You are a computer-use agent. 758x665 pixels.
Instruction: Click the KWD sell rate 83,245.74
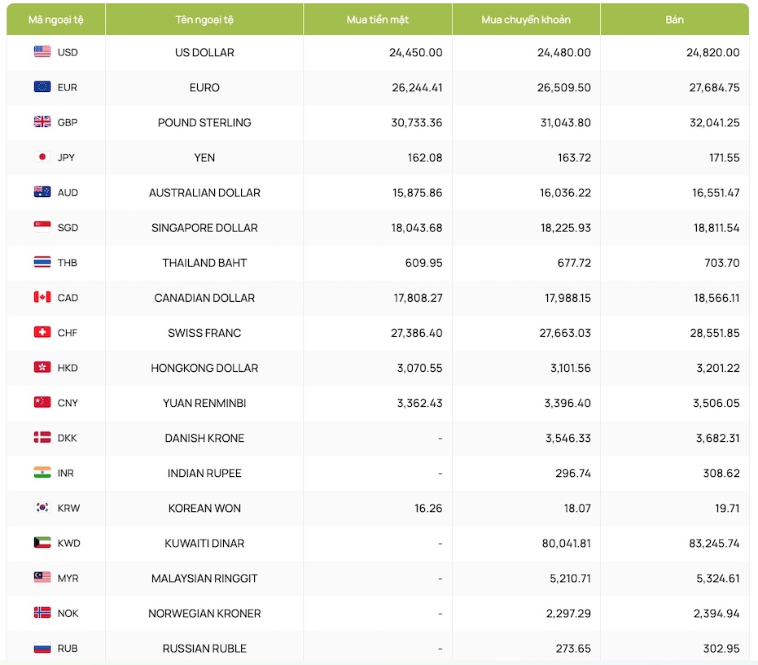click(715, 543)
